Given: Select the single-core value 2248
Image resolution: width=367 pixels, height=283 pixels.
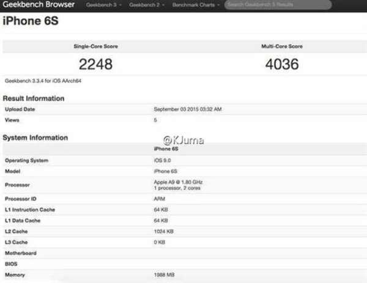Looking at the screenshot, I should (96, 64).
